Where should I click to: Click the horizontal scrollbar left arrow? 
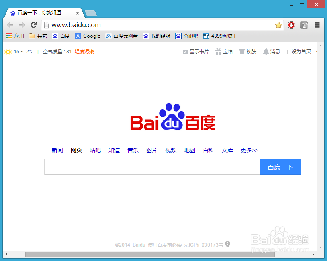click(x=6, y=254)
